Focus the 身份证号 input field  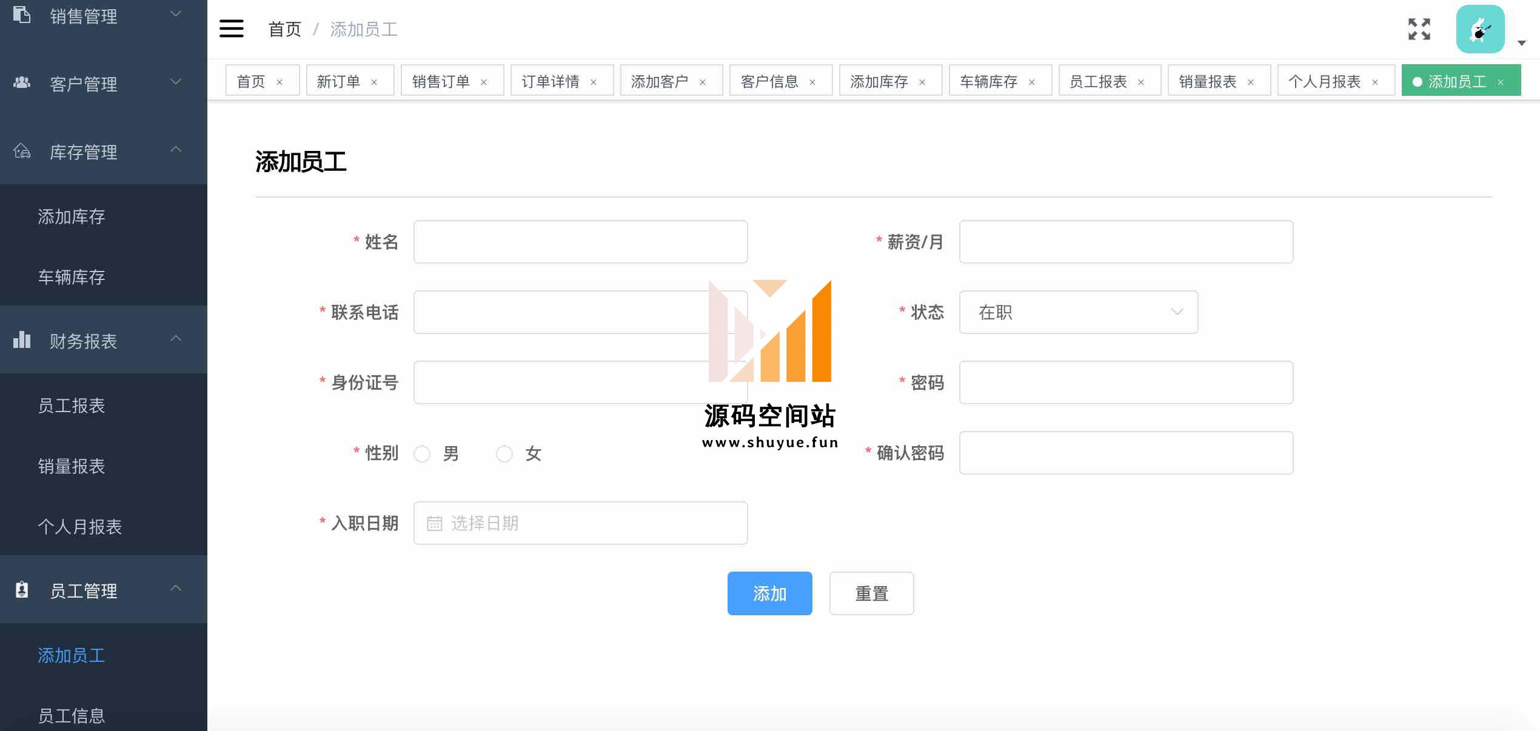click(x=580, y=382)
